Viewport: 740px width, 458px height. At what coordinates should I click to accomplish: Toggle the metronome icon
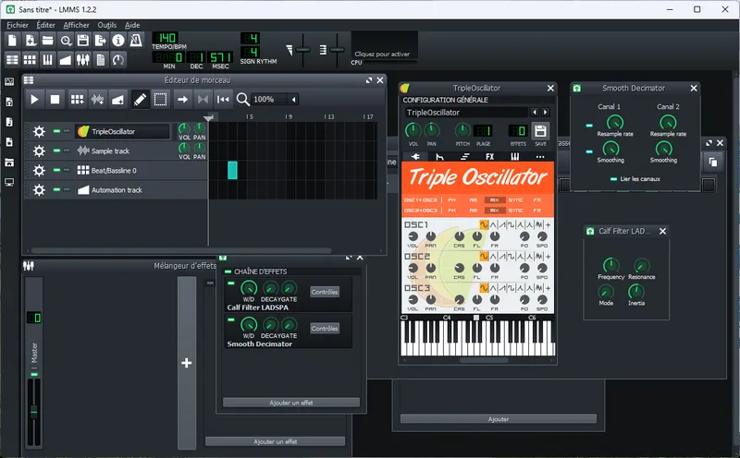tap(136, 41)
